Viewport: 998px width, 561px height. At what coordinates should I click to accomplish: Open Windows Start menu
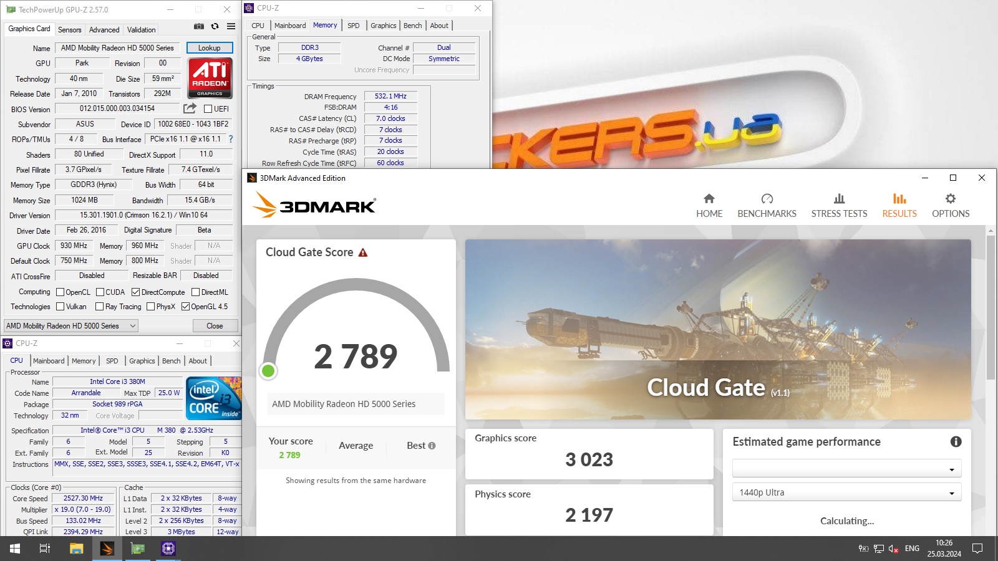pyautogui.click(x=15, y=549)
